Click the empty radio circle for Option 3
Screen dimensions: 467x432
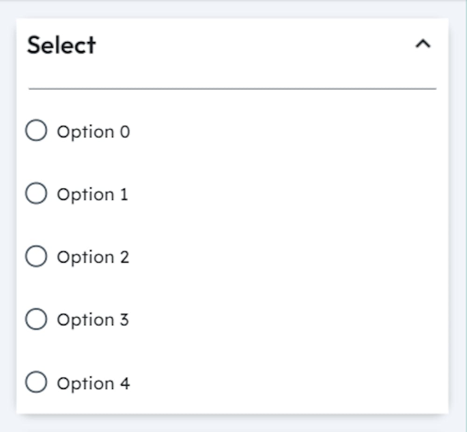[36, 318]
